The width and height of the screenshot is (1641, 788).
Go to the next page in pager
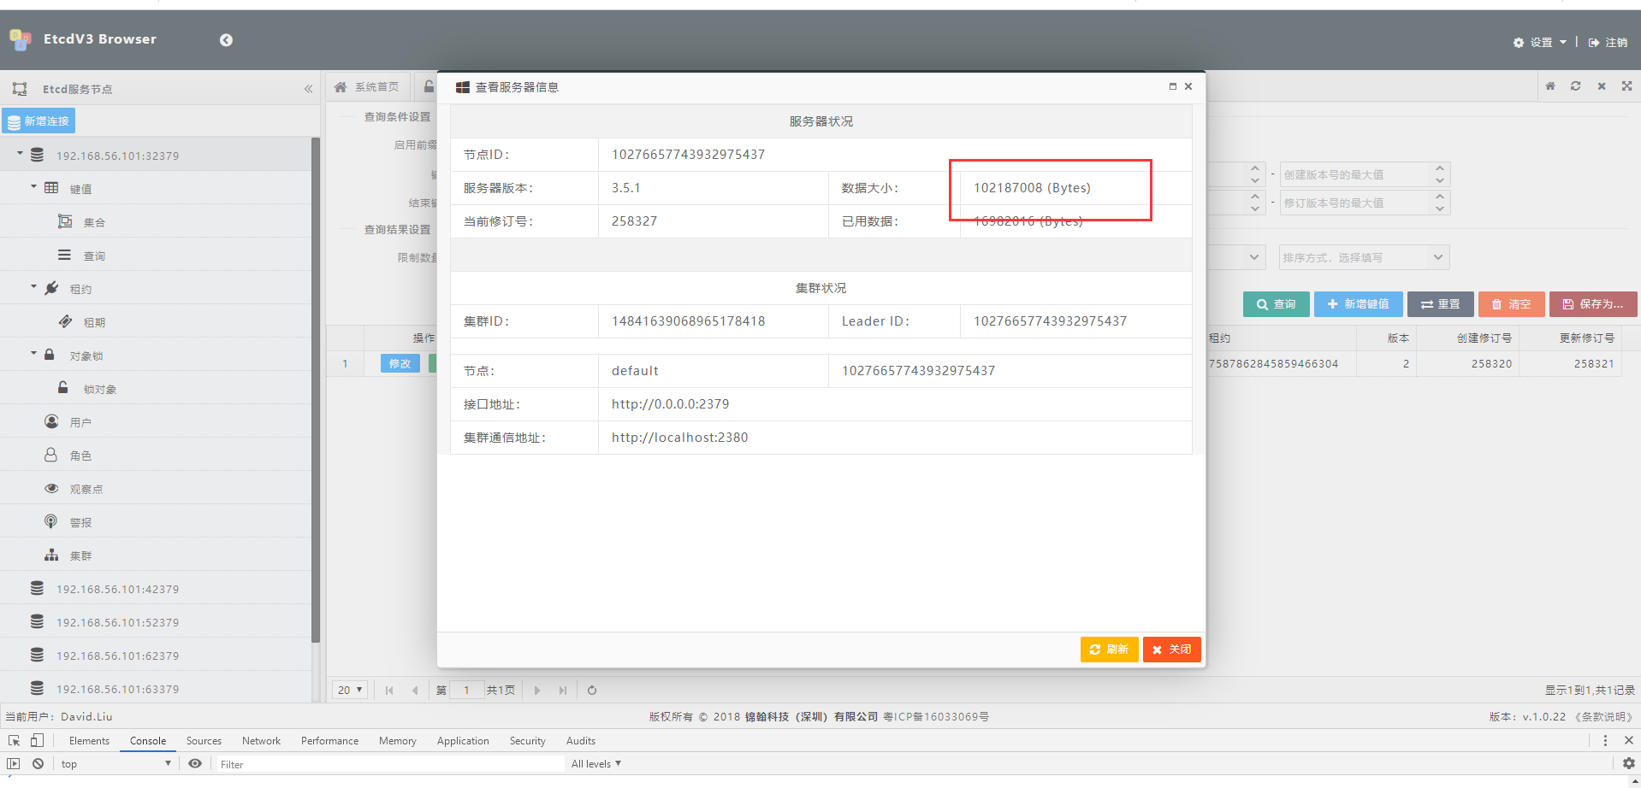536,691
